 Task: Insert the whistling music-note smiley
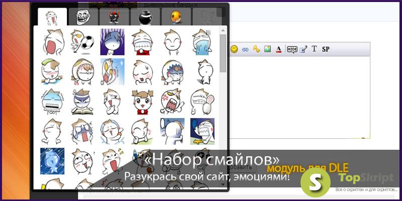coord(142,131)
